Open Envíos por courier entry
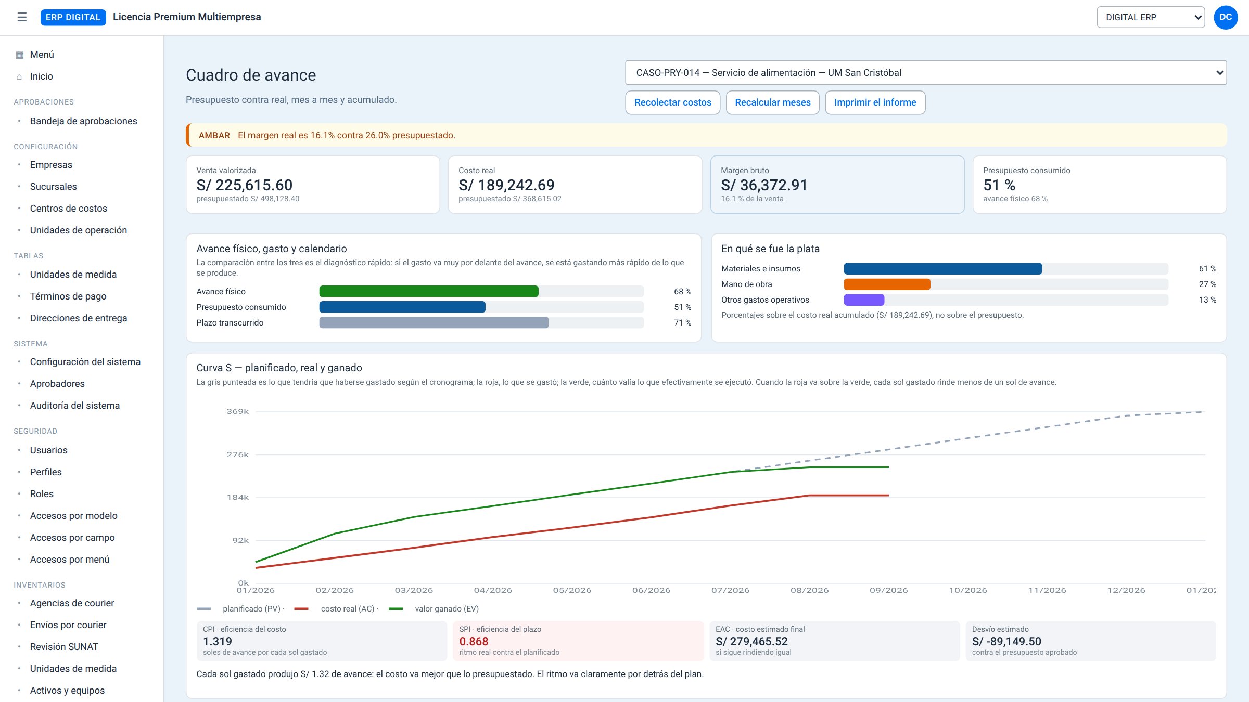The width and height of the screenshot is (1249, 702). tap(68, 625)
